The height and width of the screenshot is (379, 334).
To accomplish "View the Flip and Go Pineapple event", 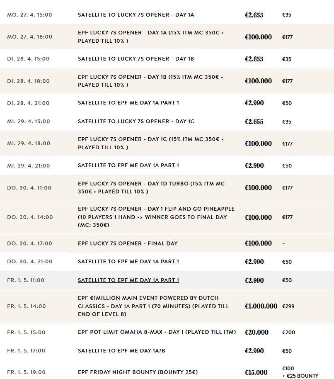I will (156, 217).
